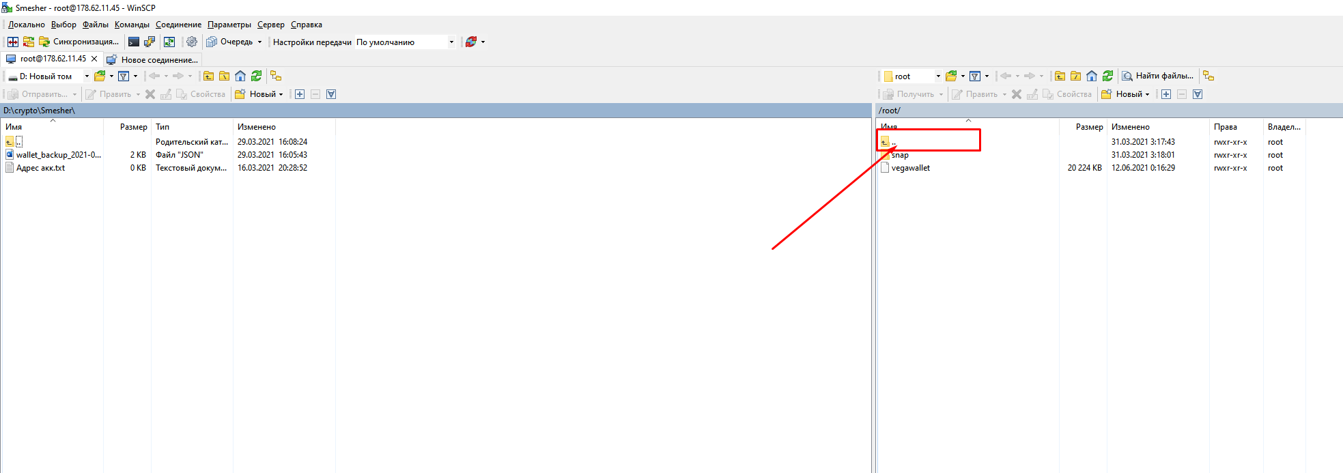Click local panel filter icon
Screen dimensions: 1343x473
pos(124,76)
